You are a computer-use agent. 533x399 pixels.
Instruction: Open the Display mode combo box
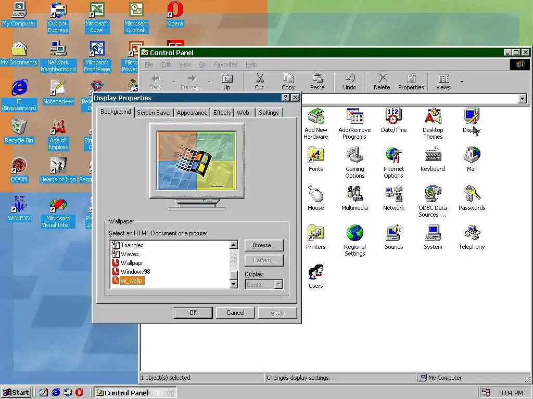pyautogui.click(x=264, y=284)
